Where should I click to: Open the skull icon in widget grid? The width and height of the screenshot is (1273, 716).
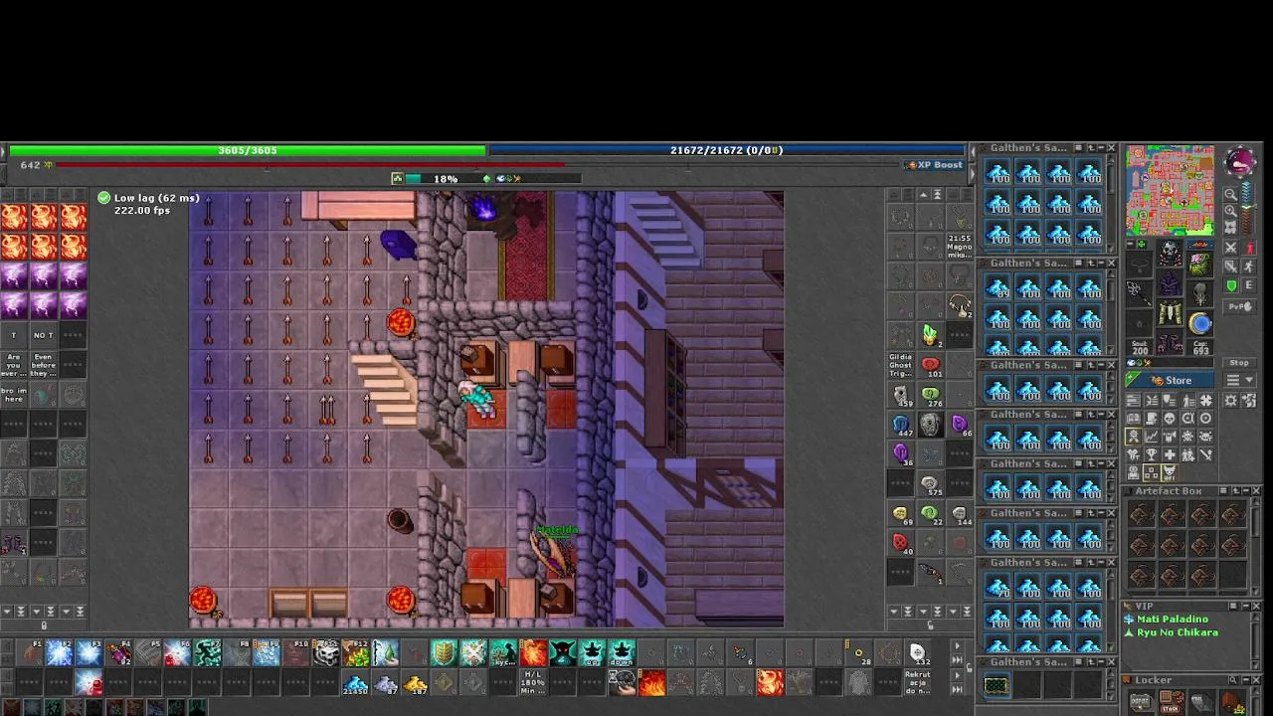1170,418
